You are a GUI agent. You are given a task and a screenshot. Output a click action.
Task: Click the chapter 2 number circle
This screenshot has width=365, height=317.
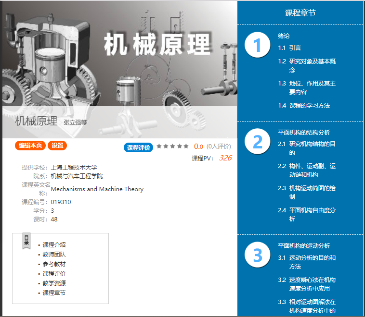click(257, 142)
